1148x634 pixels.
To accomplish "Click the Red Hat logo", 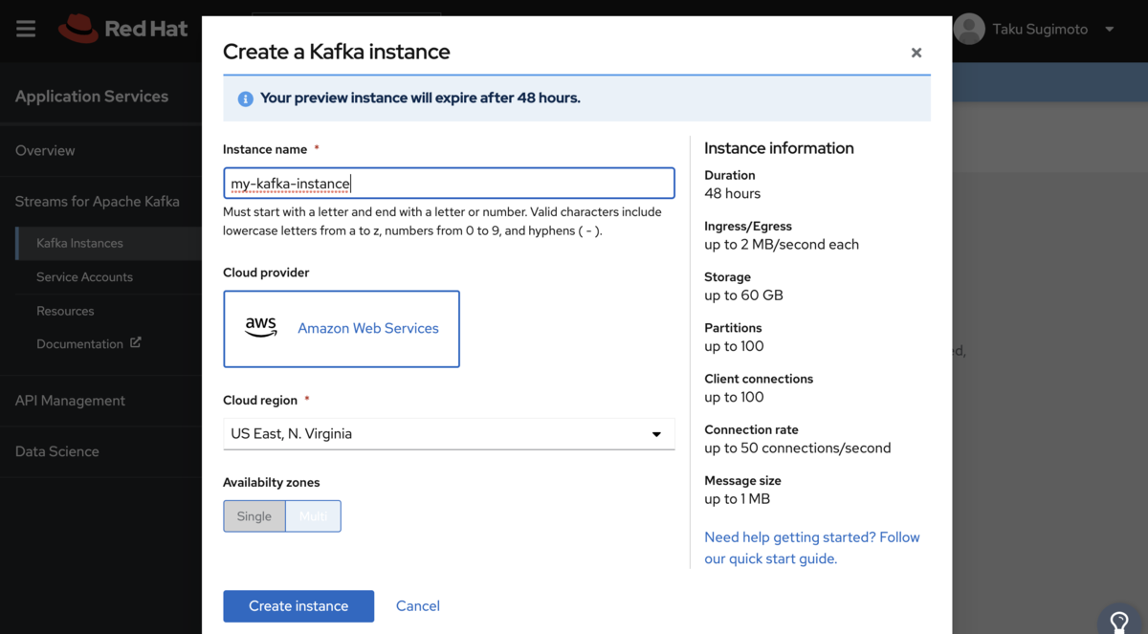I will click(x=122, y=29).
